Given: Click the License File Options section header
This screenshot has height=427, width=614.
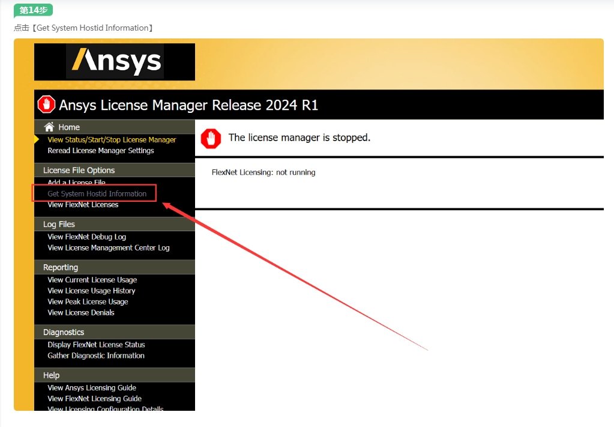Looking at the screenshot, I should click(x=115, y=171).
